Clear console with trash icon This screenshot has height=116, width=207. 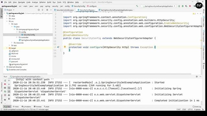[x=9, y=99]
